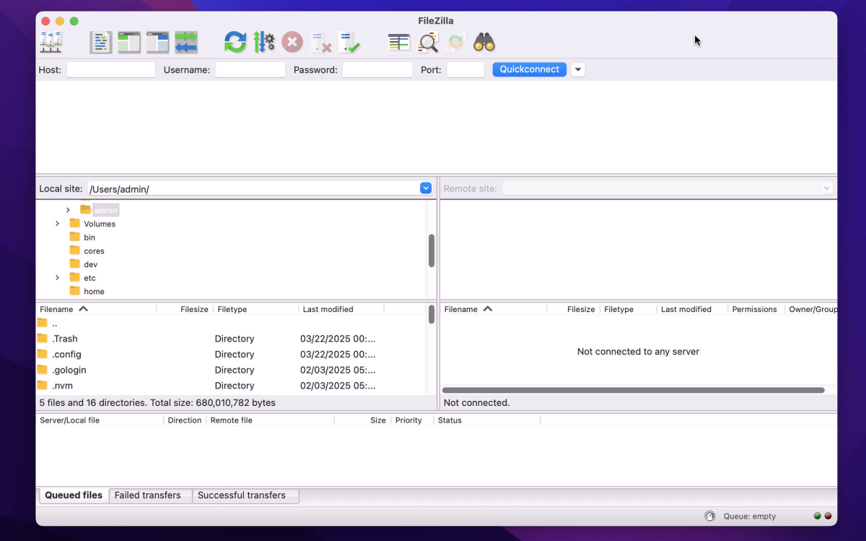
Task: Click the Refresh file lists icon
Action: (x=235, y=43)
